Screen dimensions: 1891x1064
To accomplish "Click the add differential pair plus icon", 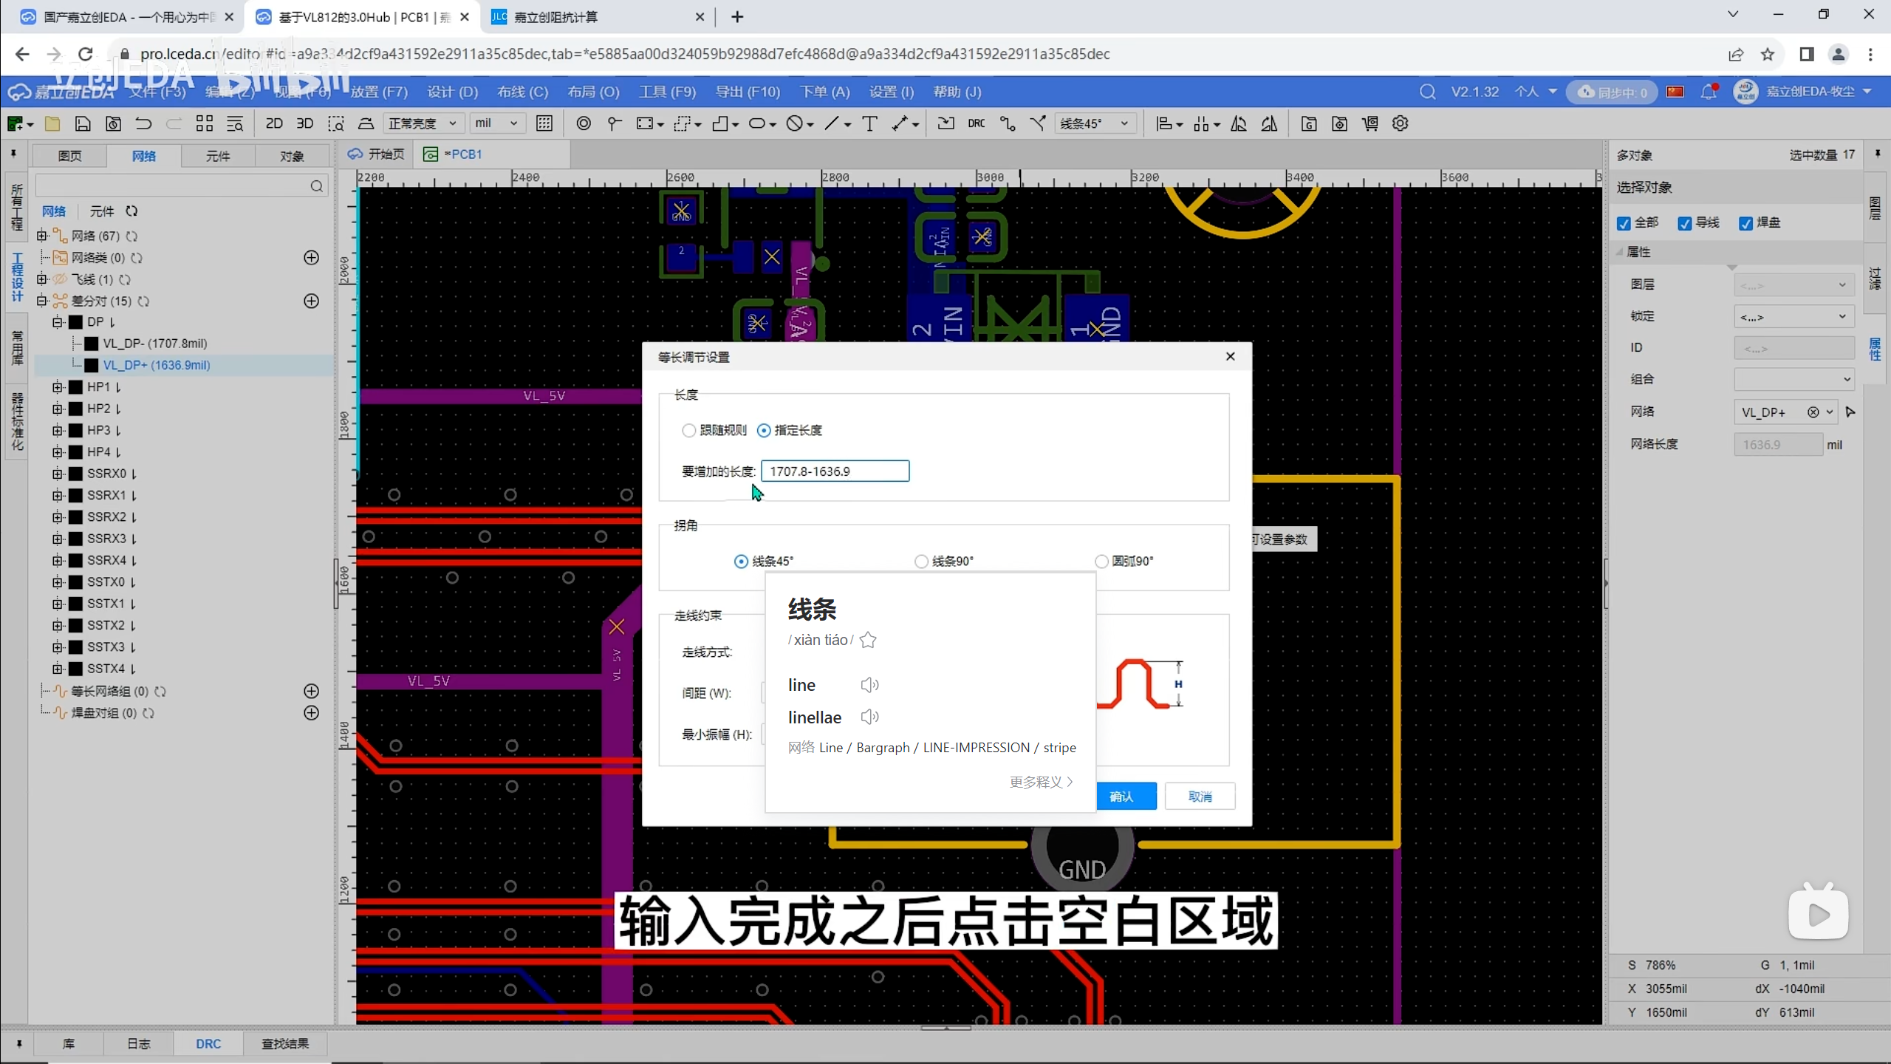I will pos(312,301).
